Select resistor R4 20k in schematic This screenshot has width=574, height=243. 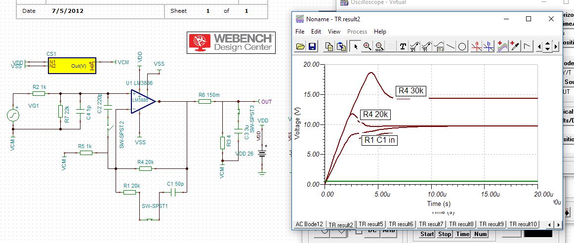[145, 168]
